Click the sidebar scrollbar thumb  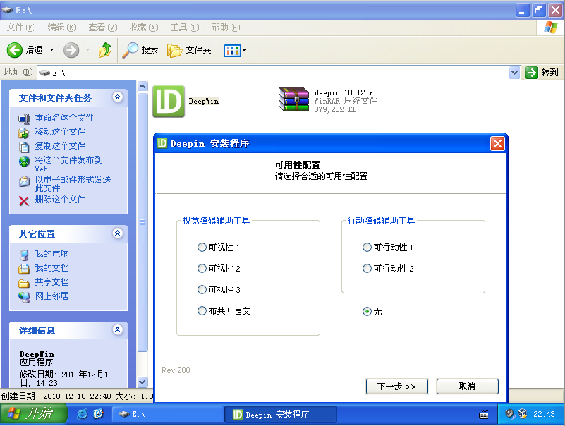pyautogui.click(x=142, y=222)
